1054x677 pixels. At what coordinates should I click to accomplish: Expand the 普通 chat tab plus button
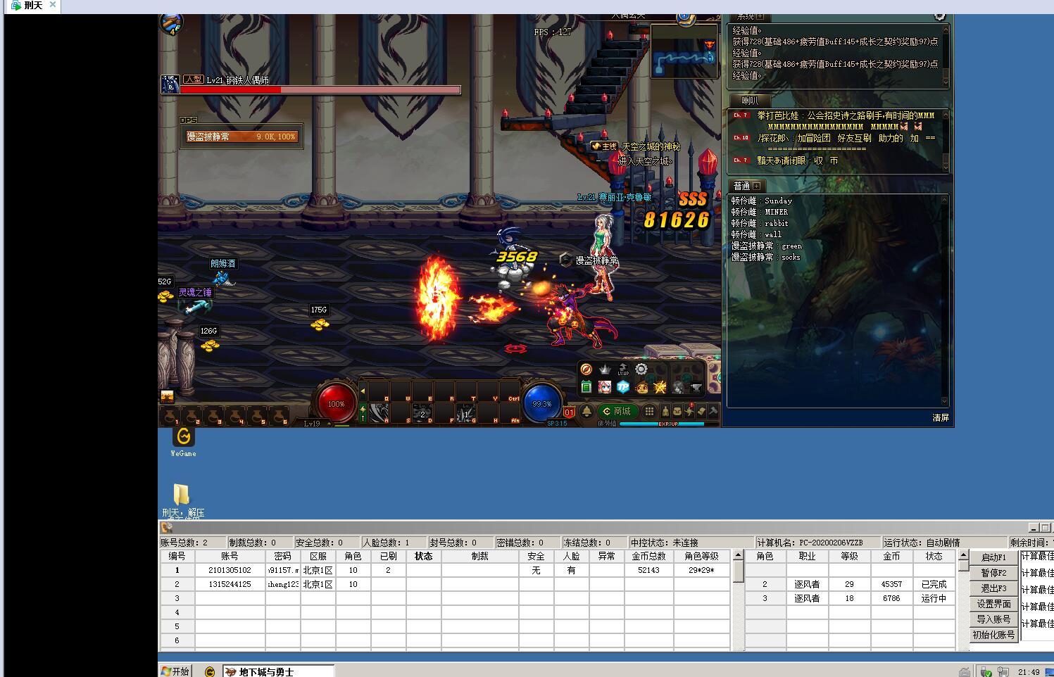click(756, 186)
